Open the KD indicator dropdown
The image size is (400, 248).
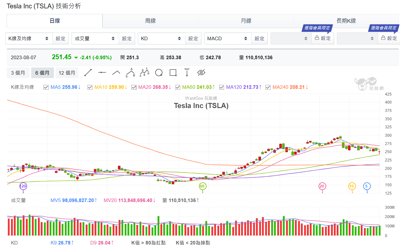(162, 38)
